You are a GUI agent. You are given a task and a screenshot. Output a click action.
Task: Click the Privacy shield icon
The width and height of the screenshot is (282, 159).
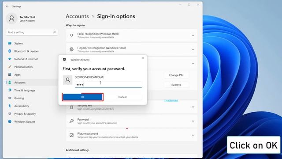pyautogui.click(x=10, y=114)
